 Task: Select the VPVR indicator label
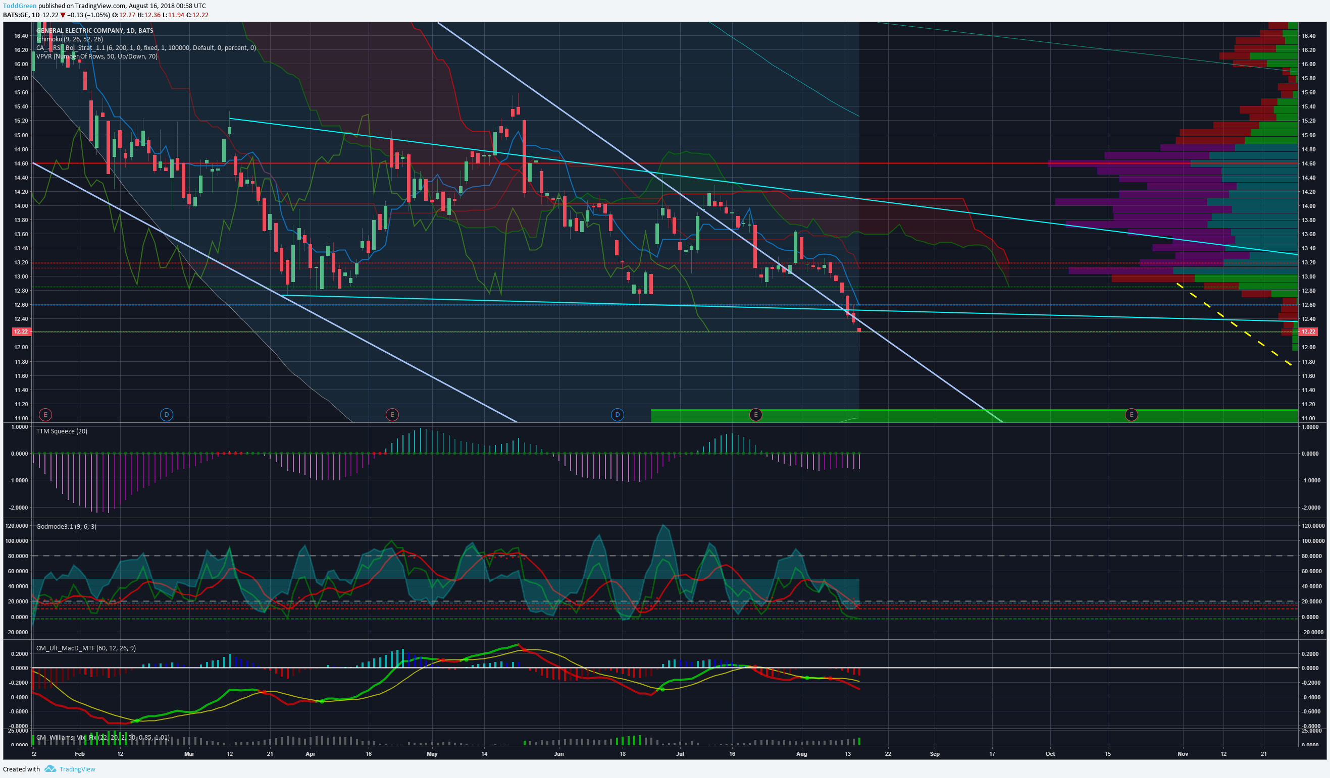[97, 56]
